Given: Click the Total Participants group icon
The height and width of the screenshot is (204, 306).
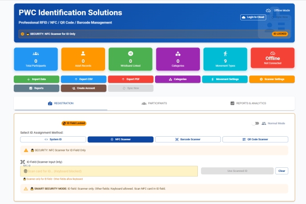Looking at the screenshot, I should [x=36, y=54].
